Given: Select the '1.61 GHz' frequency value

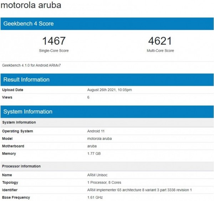Looking at the screenshot, I should [x=95, y=197].
